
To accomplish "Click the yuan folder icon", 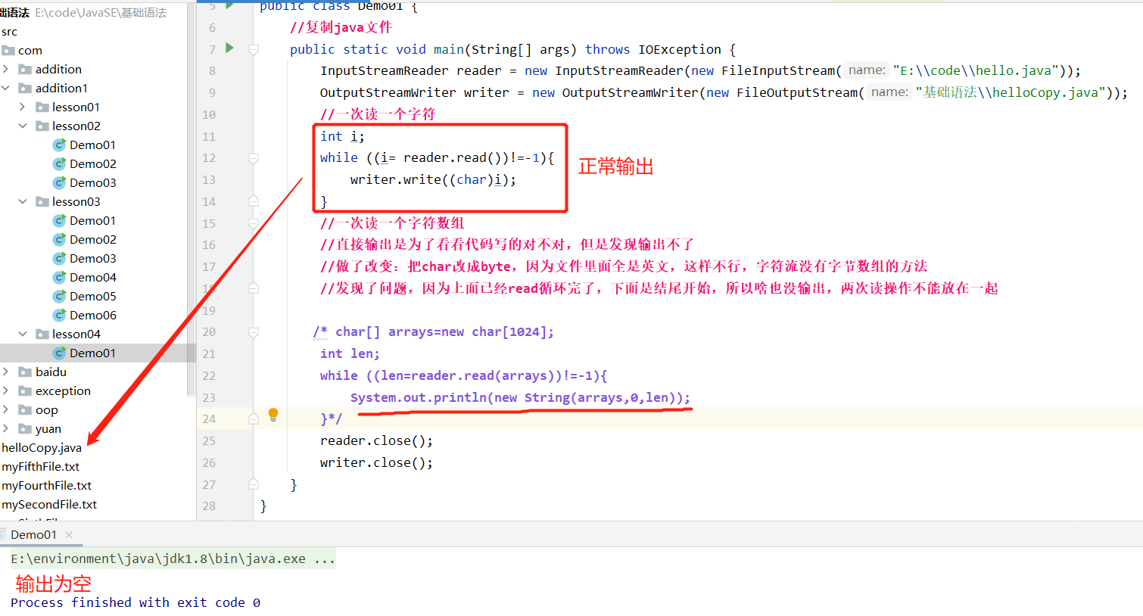I will (x=25, y=428).
